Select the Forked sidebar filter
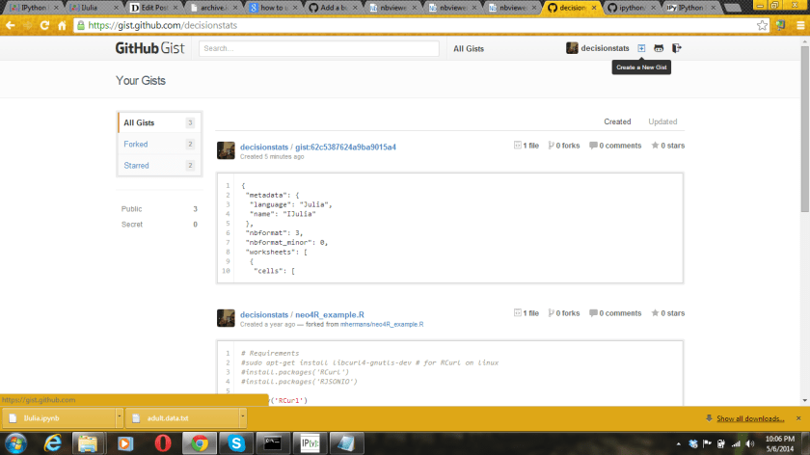 tap(159, 144)
